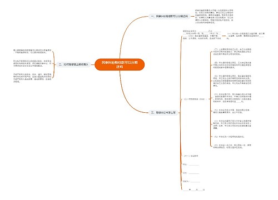
Task: Select branch node numbered 二 on the left
Action: point(73,64)
